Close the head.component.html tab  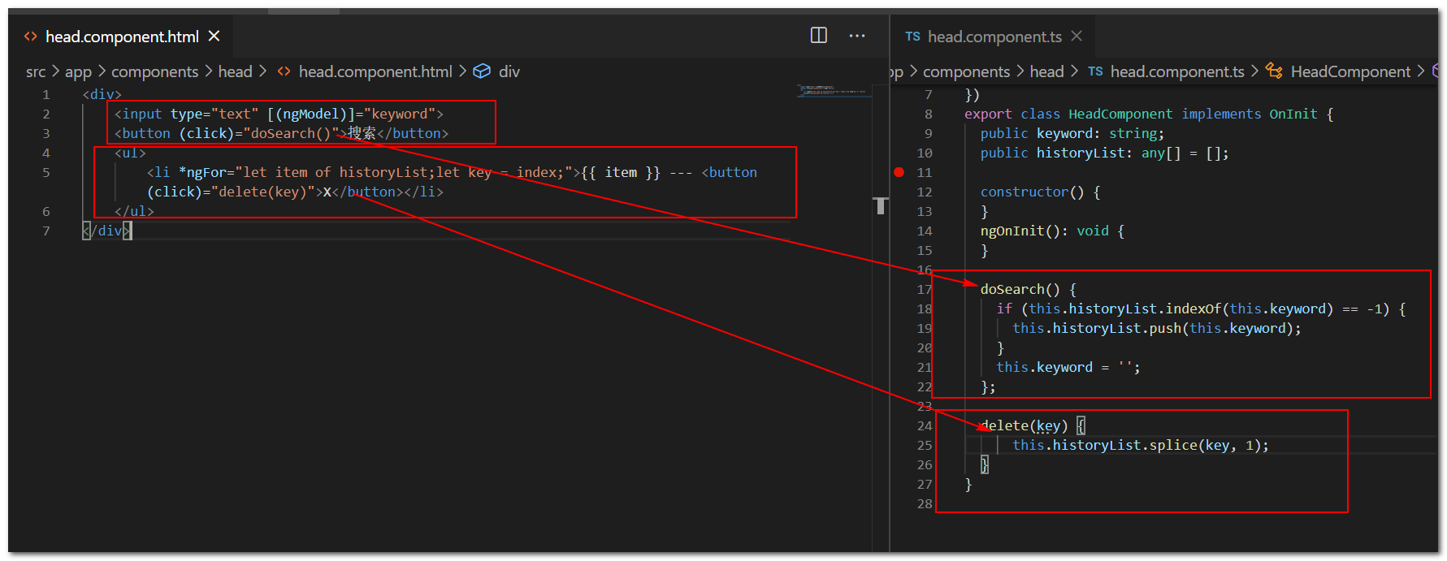tap(214, 37)
